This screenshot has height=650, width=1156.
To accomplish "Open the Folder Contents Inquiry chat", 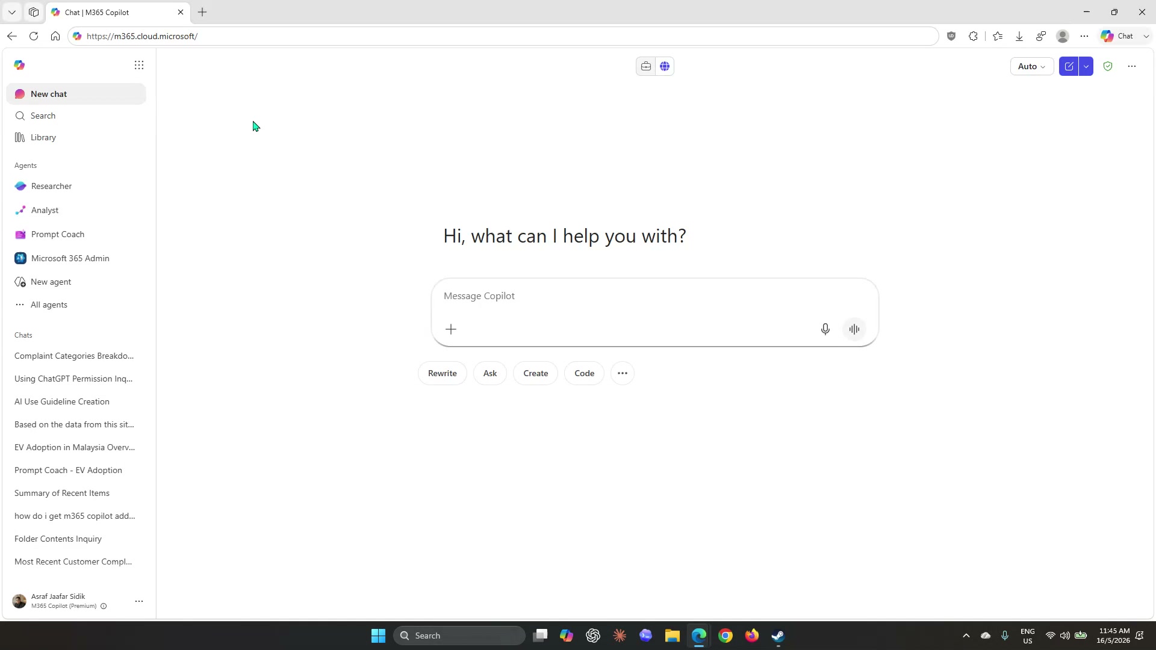I will click(76, 539).
